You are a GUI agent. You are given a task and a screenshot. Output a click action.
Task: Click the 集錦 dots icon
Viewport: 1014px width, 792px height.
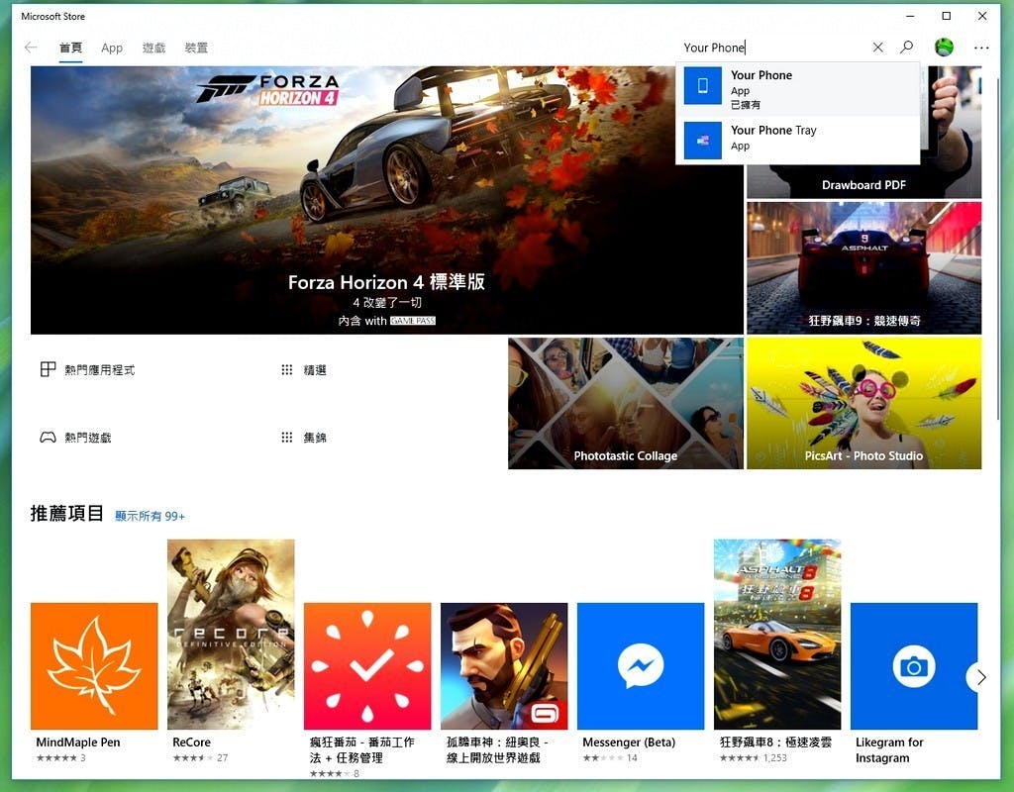286,437
